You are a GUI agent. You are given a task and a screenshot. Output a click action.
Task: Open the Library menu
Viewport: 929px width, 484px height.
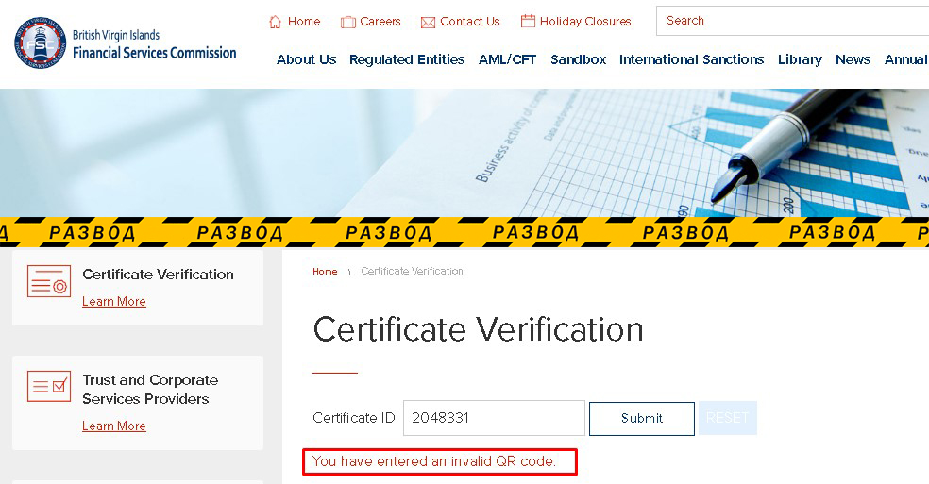(800, 59)
